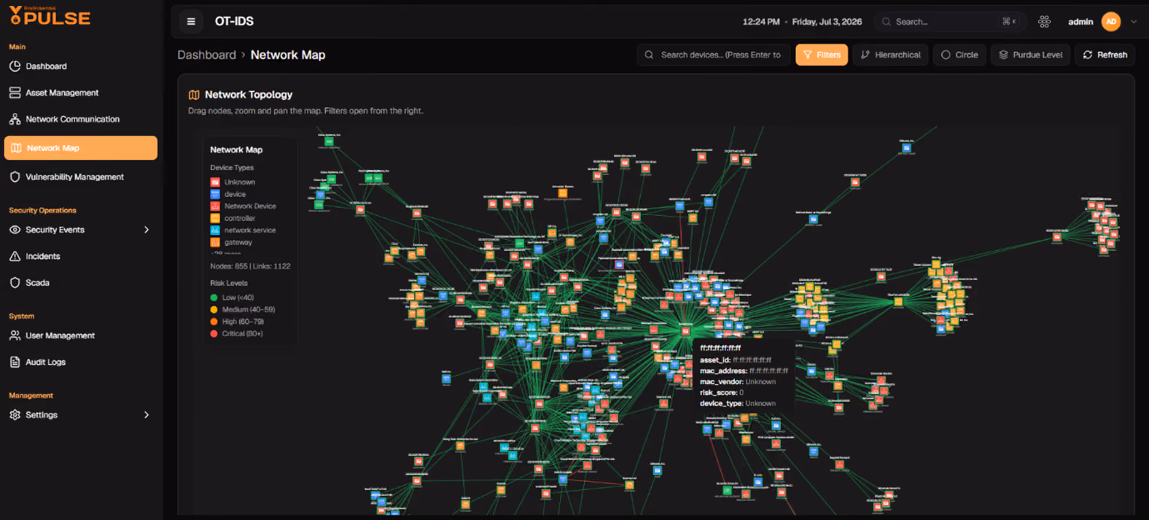Refresh the network map
The image size is (1149, 520).
tap(1105, 55)
